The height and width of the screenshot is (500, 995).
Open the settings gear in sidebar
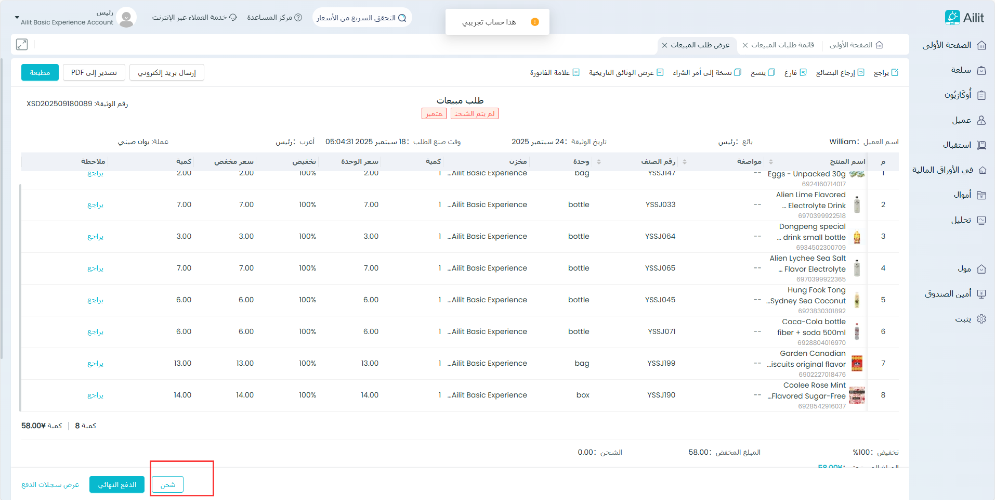point(981,319)
